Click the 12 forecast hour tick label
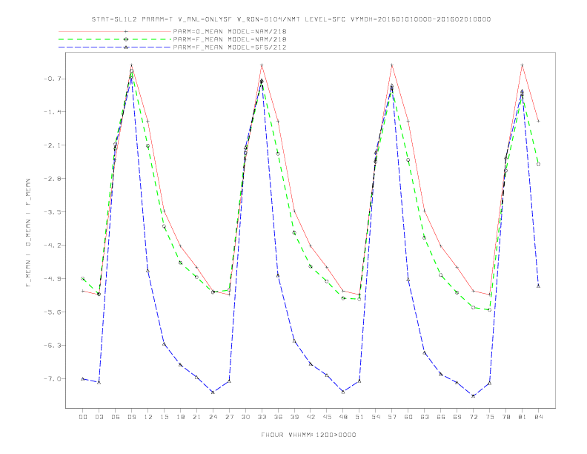 click(x=148, y=417)
